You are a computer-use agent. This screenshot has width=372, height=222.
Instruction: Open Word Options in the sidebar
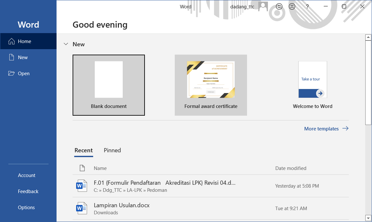pyautogui.click(x=26, y=208)
